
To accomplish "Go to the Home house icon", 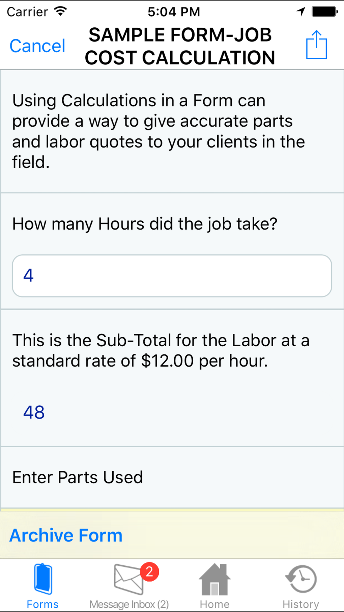I will point(214,579).
